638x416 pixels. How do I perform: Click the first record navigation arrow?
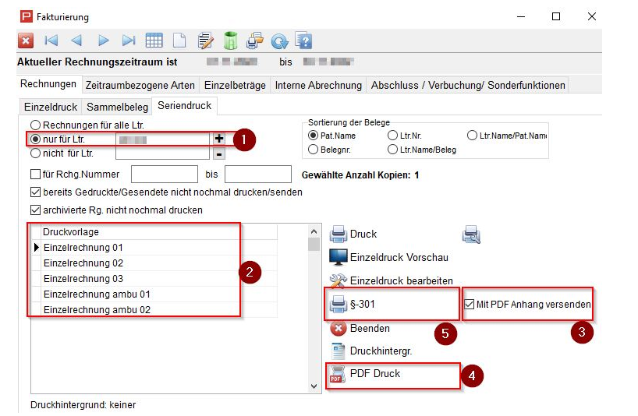click(51, 41)
